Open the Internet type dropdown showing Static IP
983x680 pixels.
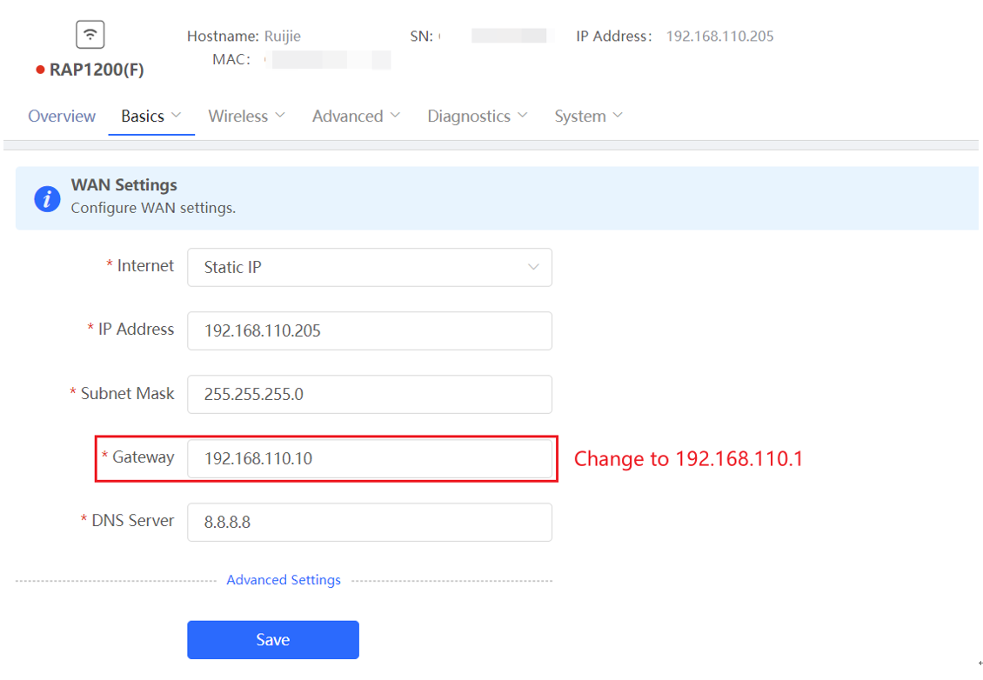(369, 267)
